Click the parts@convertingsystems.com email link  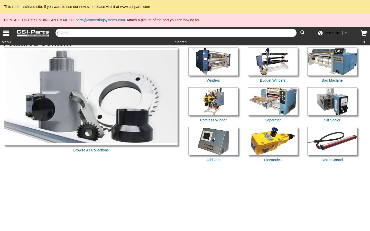(x=100, y=20)
